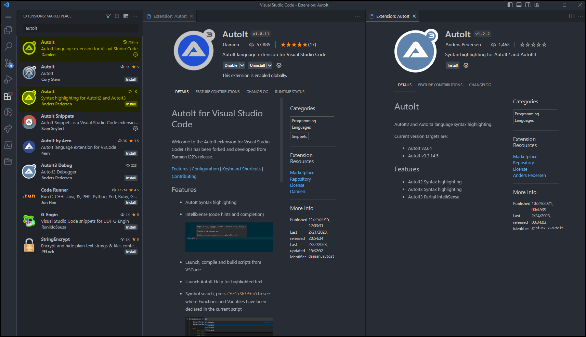The image size is (586, 337).
Task: Open the Uninstall dropdown arrow
Action: coord(270,65)
